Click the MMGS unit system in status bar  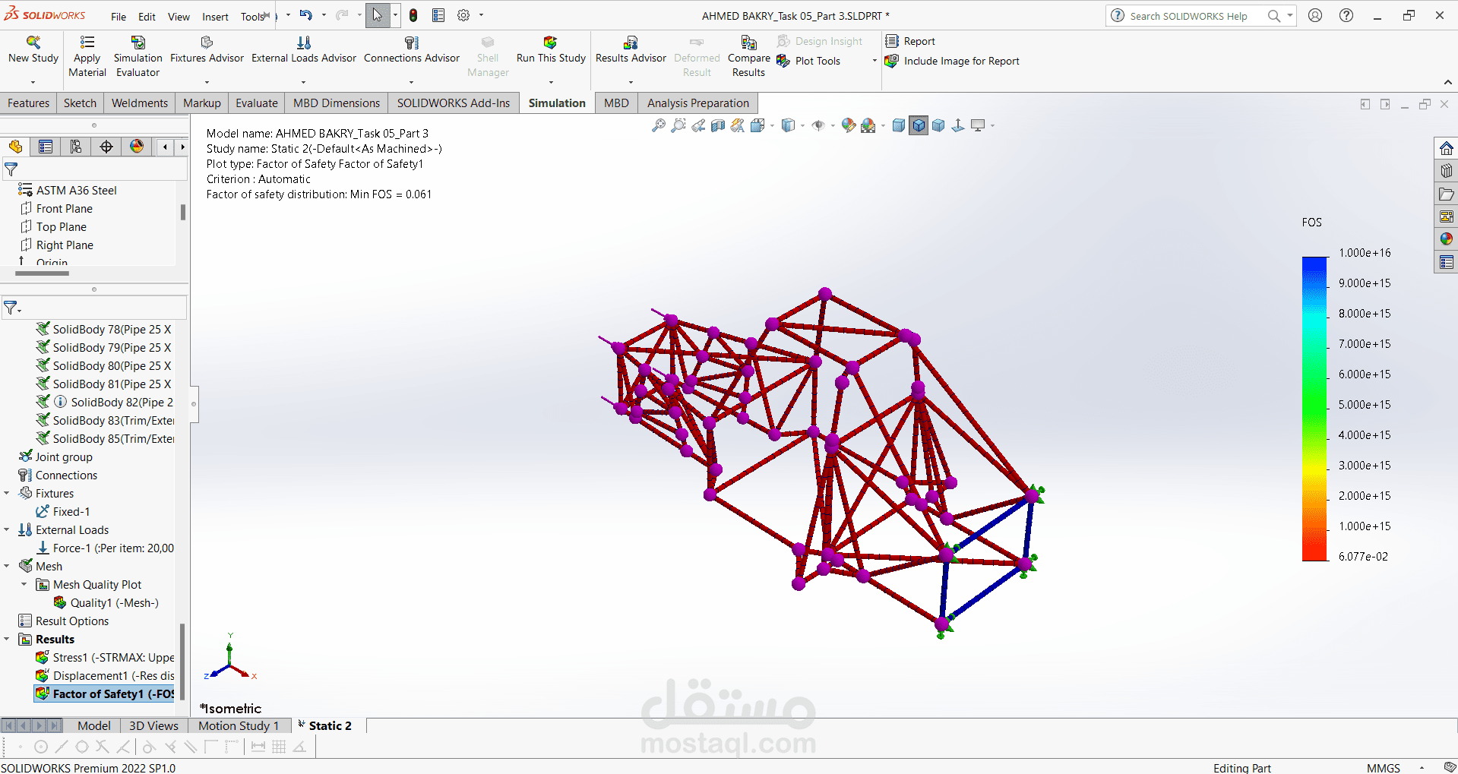(x=1384, y=768)
